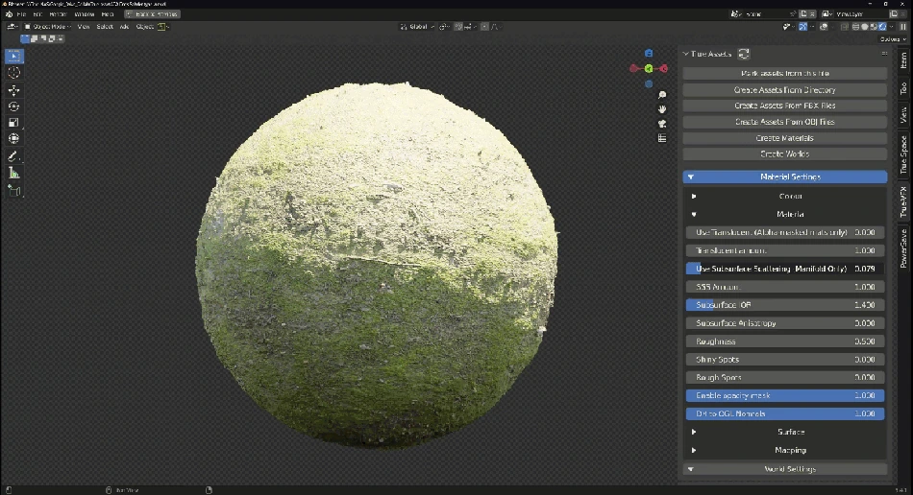Activate the Move tool
913x495 pixels.
[x=14, y=89]
